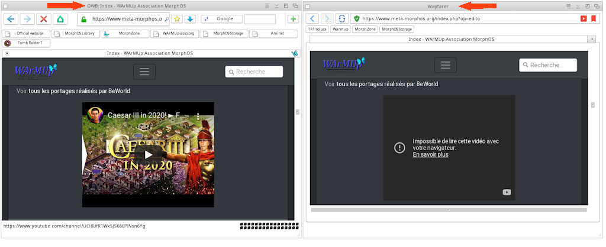Click OWB's status bar indicator blocks
The height and width of the screenshot is (247, 606).
tap(269, 226)
